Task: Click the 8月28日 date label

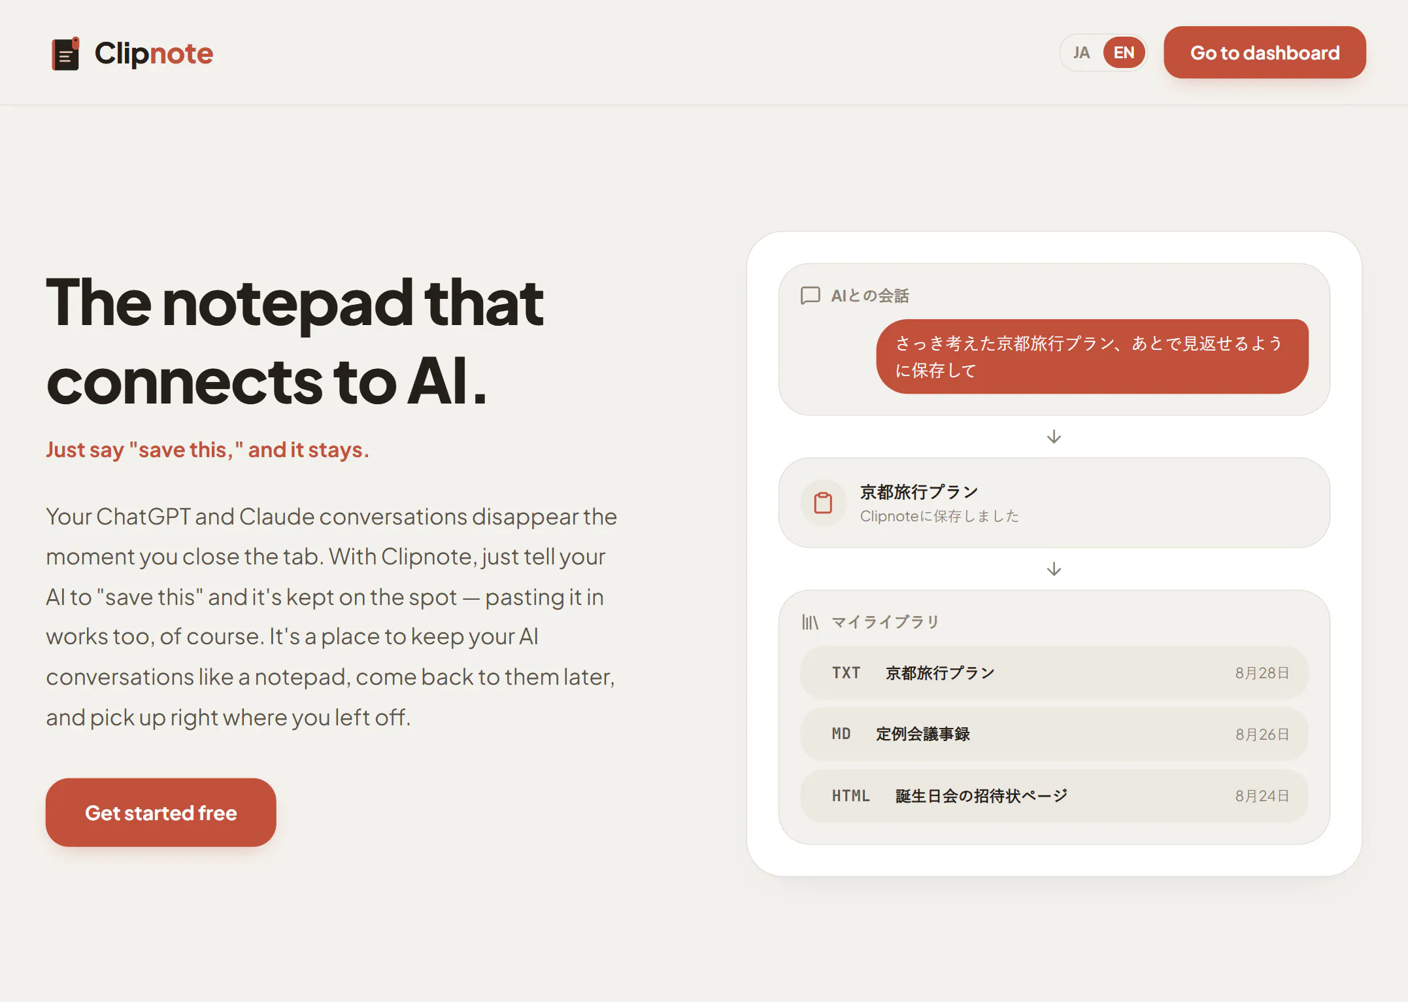Action: (1262, 673)
